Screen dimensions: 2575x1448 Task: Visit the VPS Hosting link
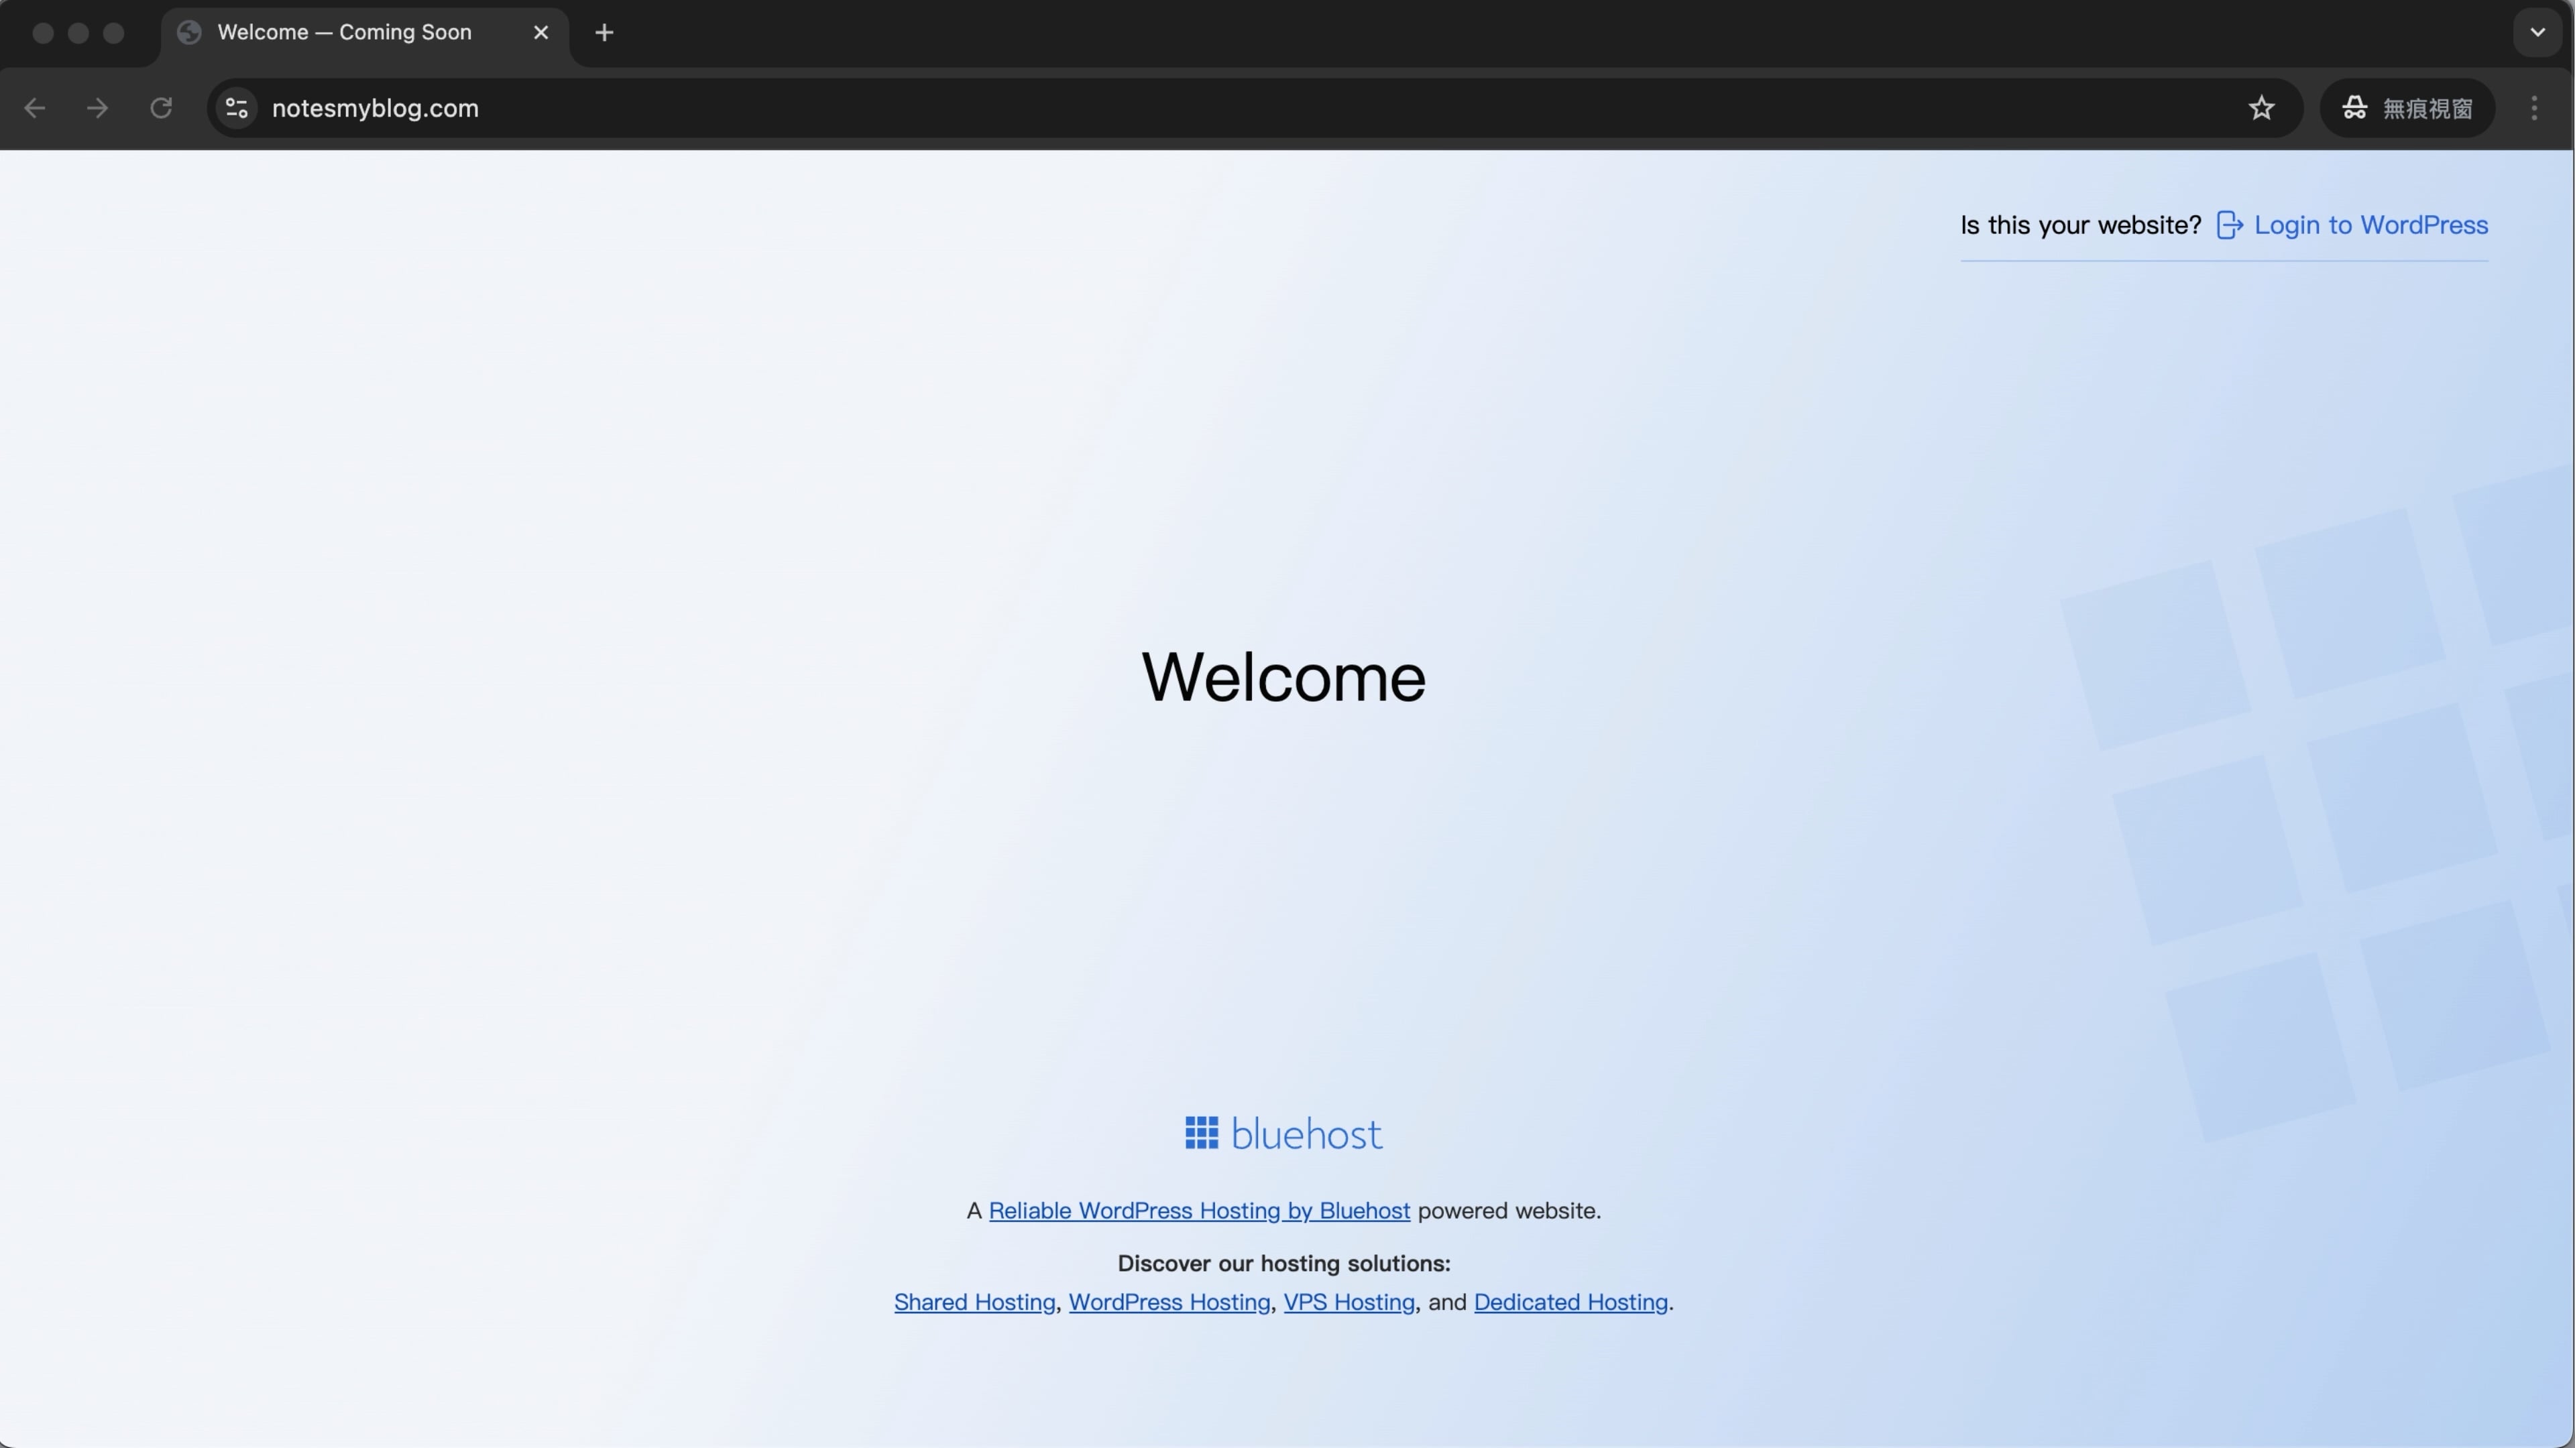pos(1349,1303)
